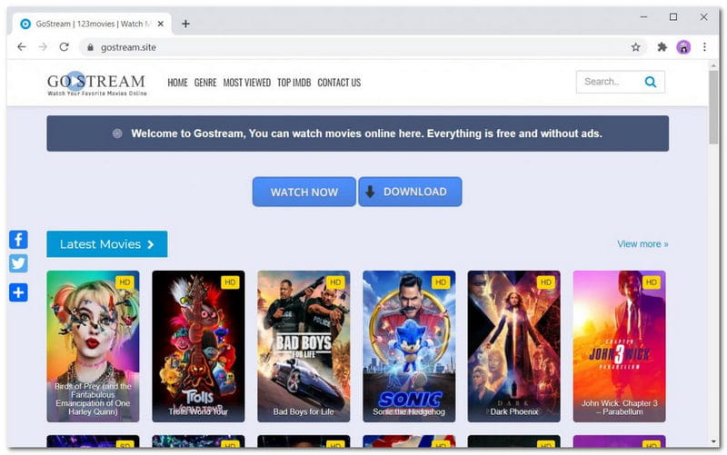Click the HD badge on Birds of Prey
This screenshot has width=727, height=455.
(x=124, y=282)
